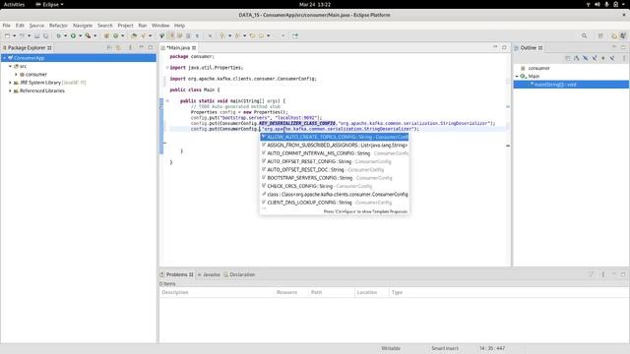This screenshot has width=630, height=354.
Task: Toggle Sort in Outline toolbar
Action: [577, 58]
